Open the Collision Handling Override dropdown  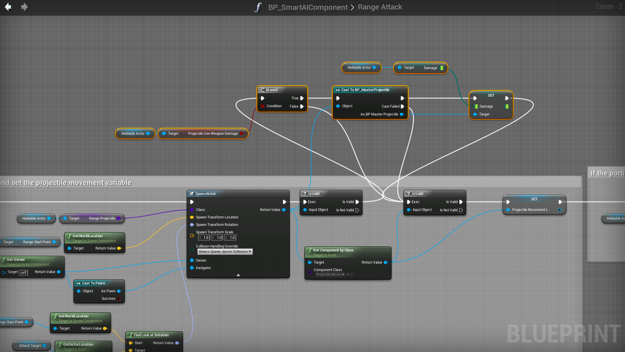(x=225, y=252)
